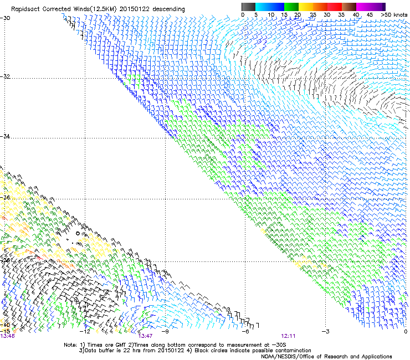Click the 'Times are GMT' note line
The image size is (410, 360).
pyautogui.click(x=175, y=345)
